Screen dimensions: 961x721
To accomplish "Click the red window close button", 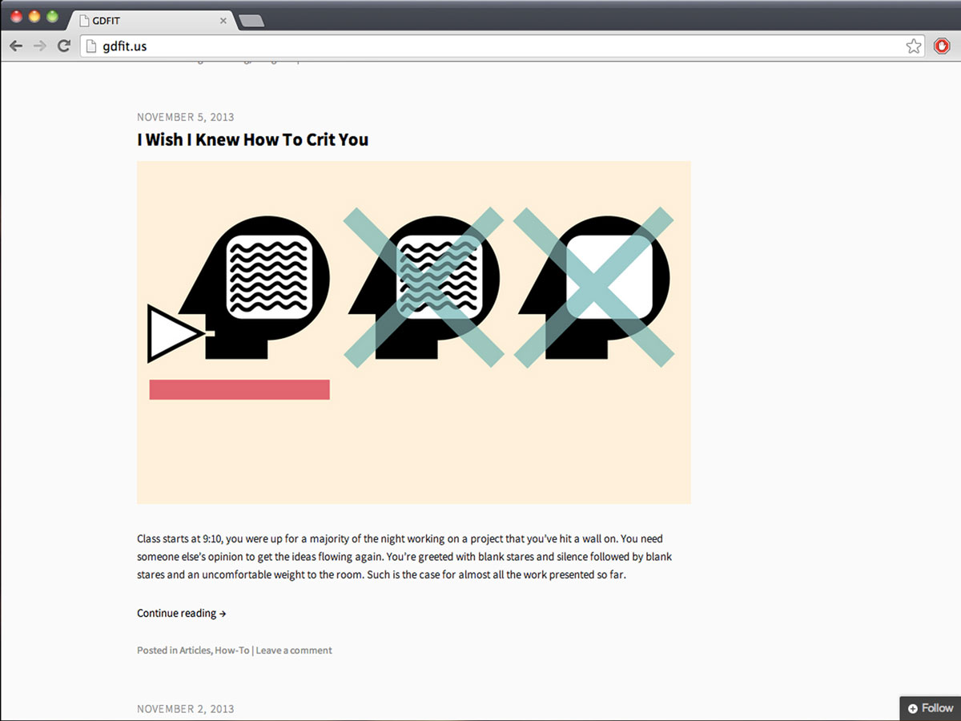I will coord(17,17).
